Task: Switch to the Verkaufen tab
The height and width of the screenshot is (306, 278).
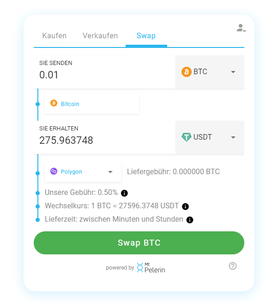Action: click(x=100, y=36)
